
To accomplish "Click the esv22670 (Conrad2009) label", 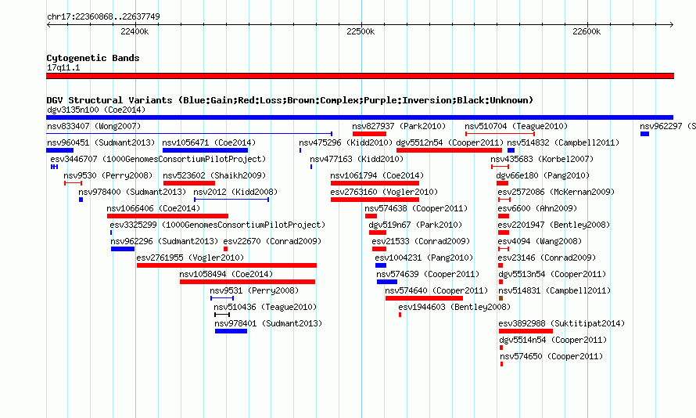I will tap(272, 241).
